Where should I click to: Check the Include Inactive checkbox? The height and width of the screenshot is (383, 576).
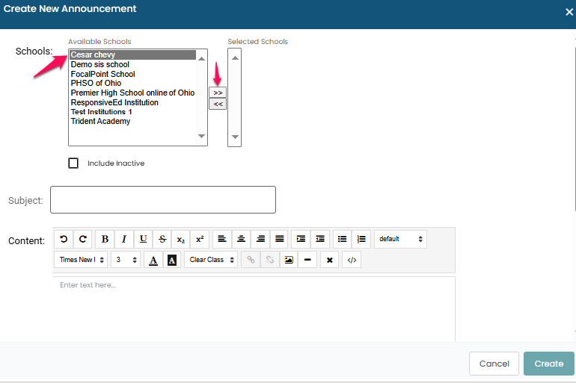[x=73, y=163]
